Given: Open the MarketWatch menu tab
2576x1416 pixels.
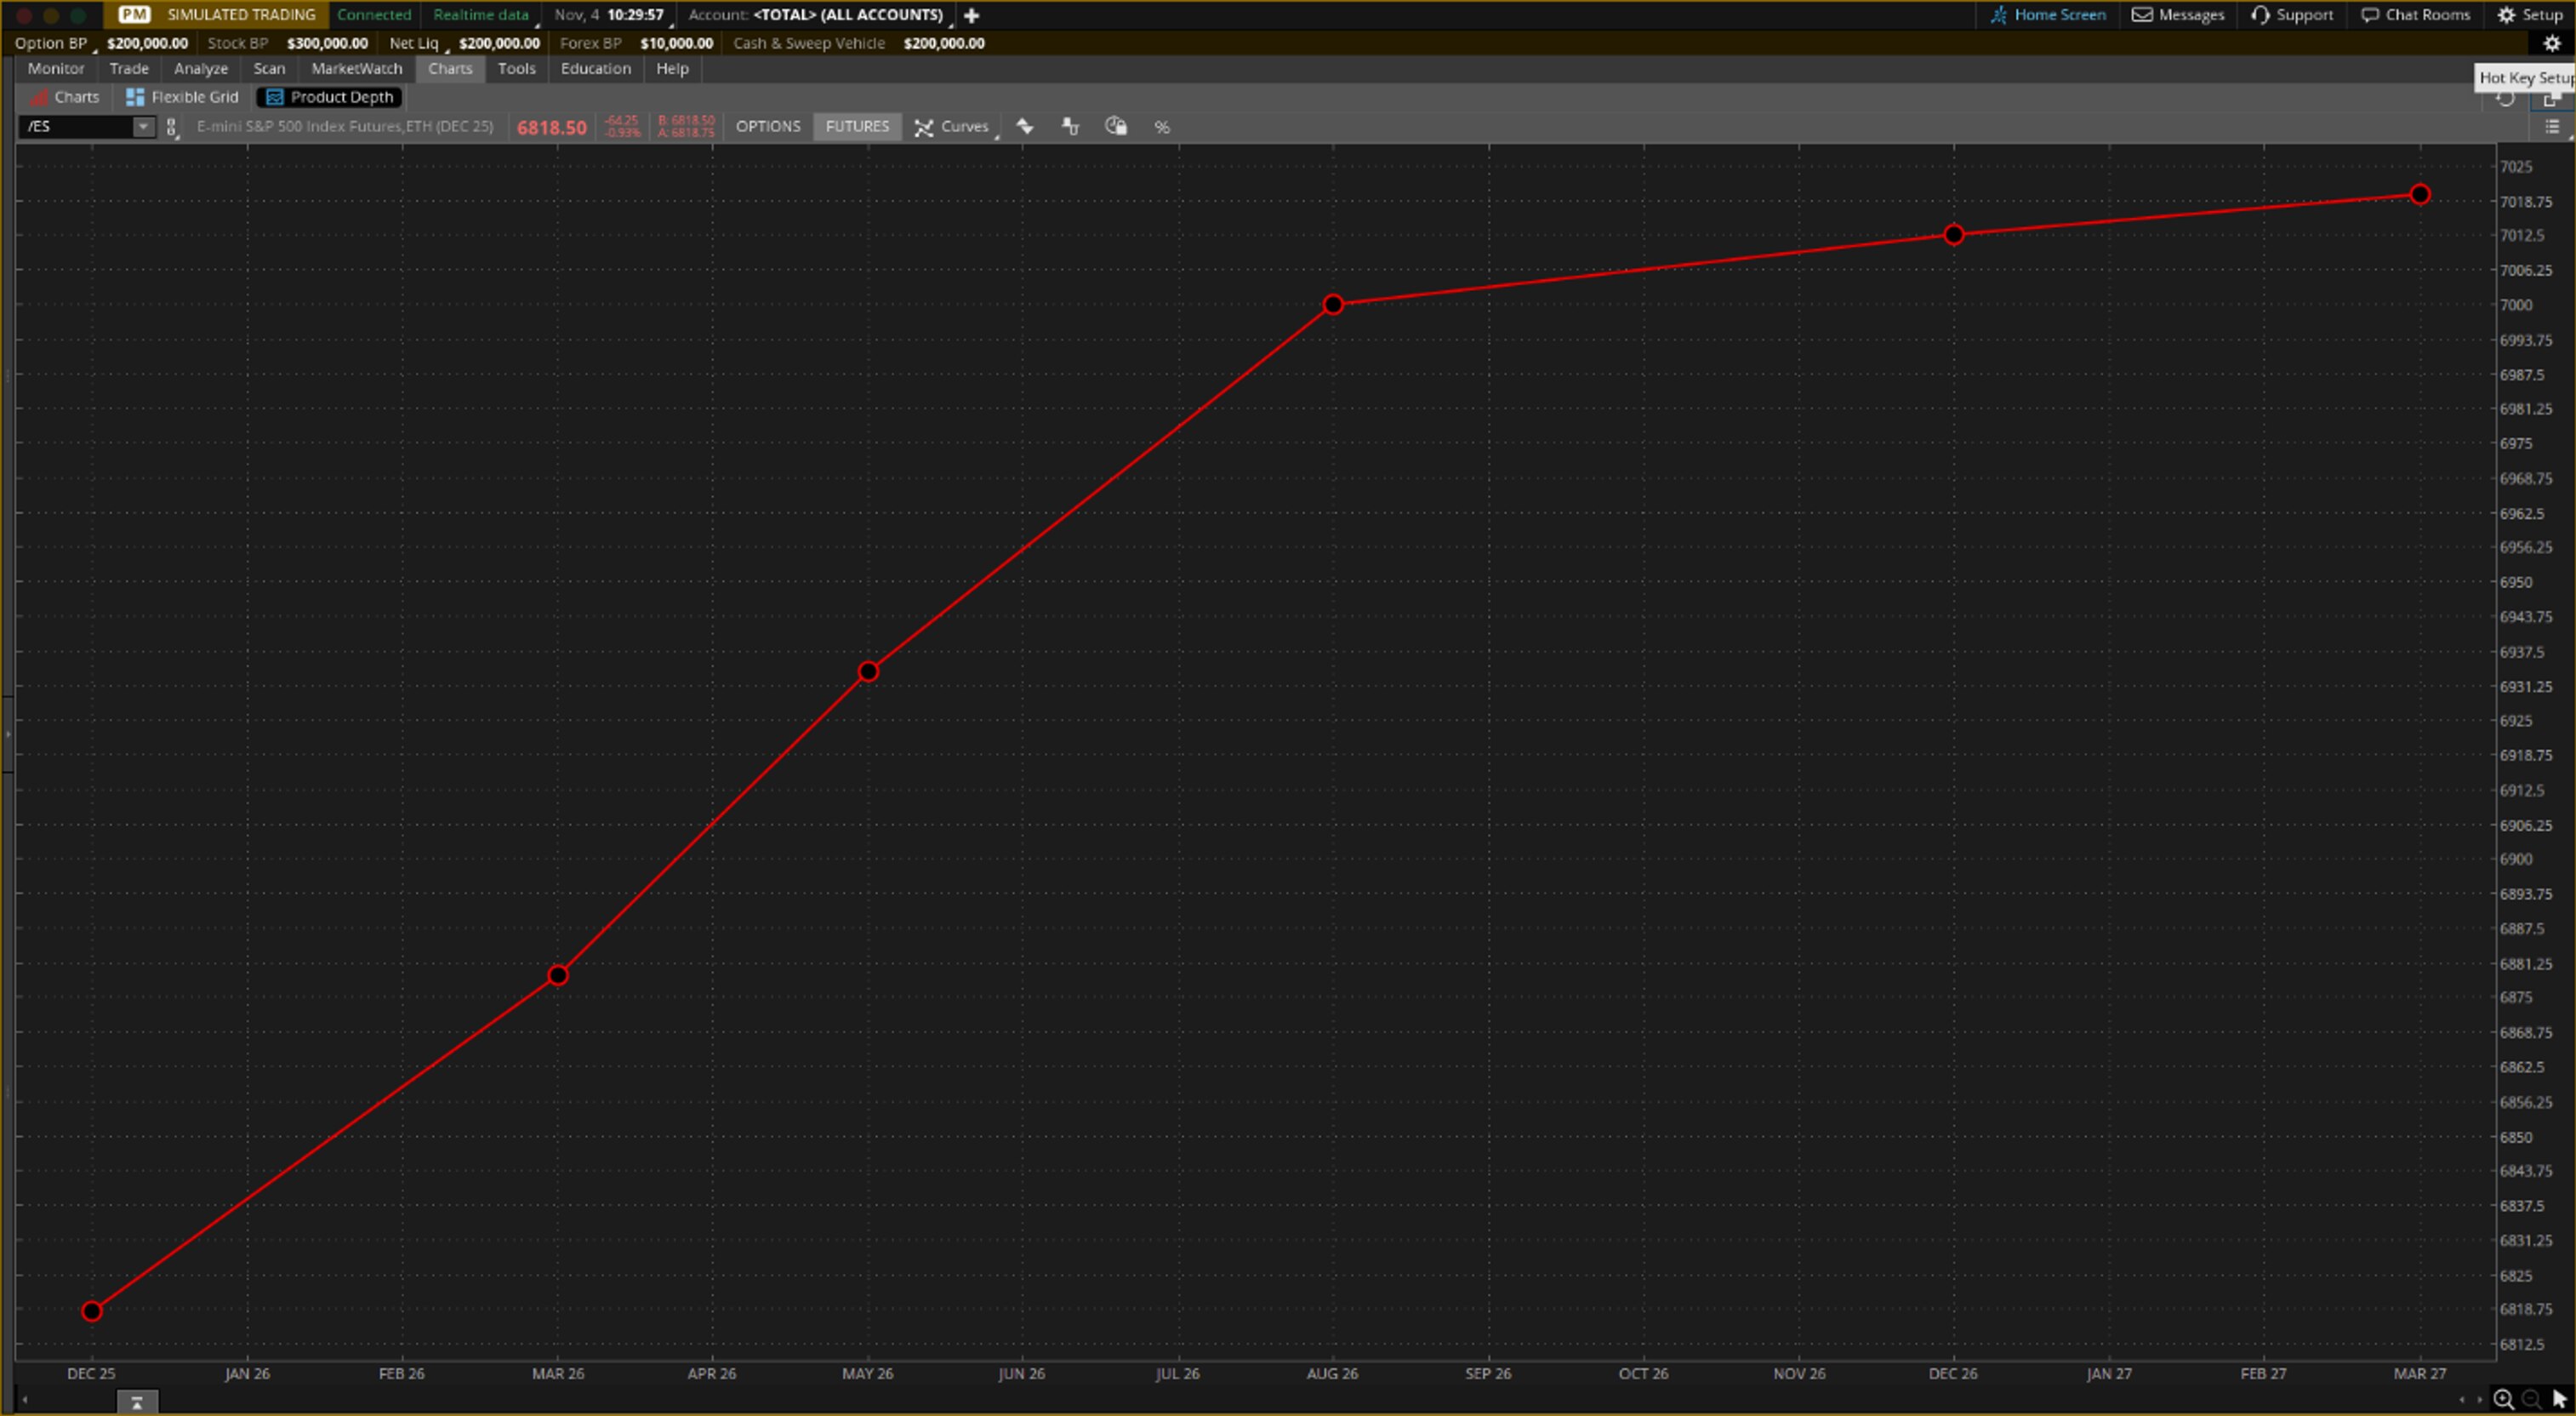Looking at the screenshot, I should 355,68.
